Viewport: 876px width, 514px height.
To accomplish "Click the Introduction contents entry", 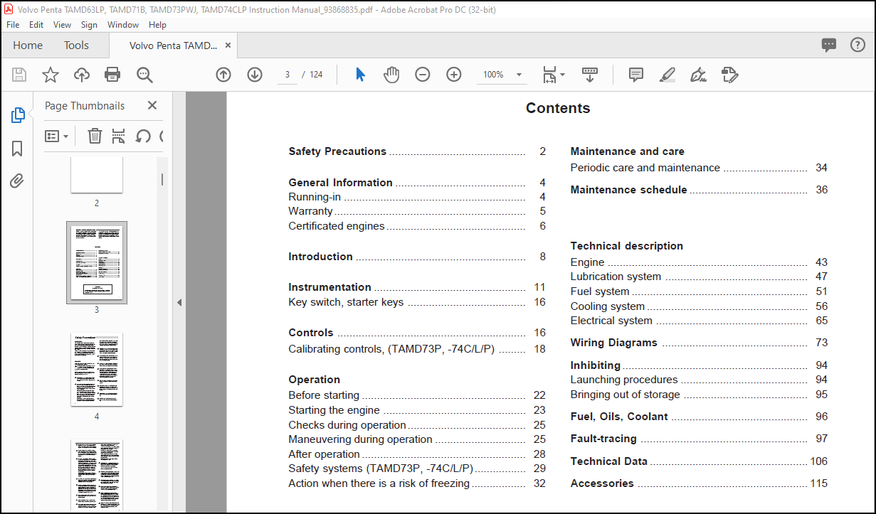I will click(417, 257).
